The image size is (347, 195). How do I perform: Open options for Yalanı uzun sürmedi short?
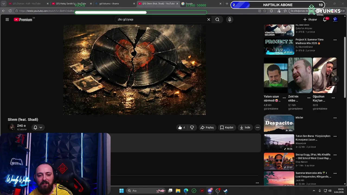click(x=284, y=98)
